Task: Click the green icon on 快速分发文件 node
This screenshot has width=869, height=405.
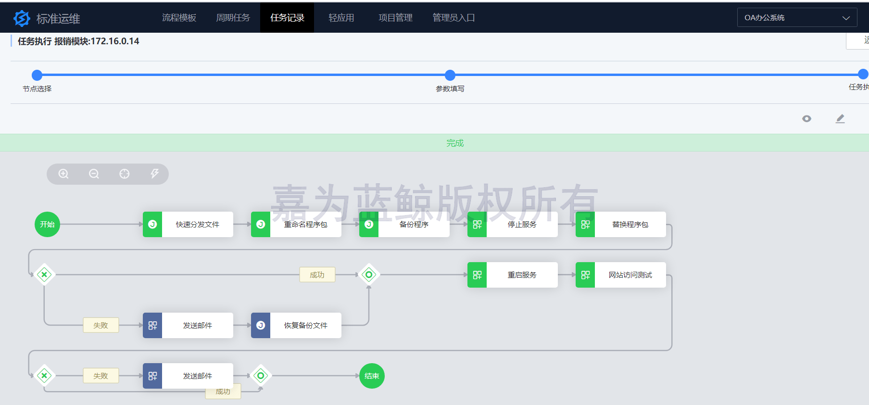Action: click(152, 225)
